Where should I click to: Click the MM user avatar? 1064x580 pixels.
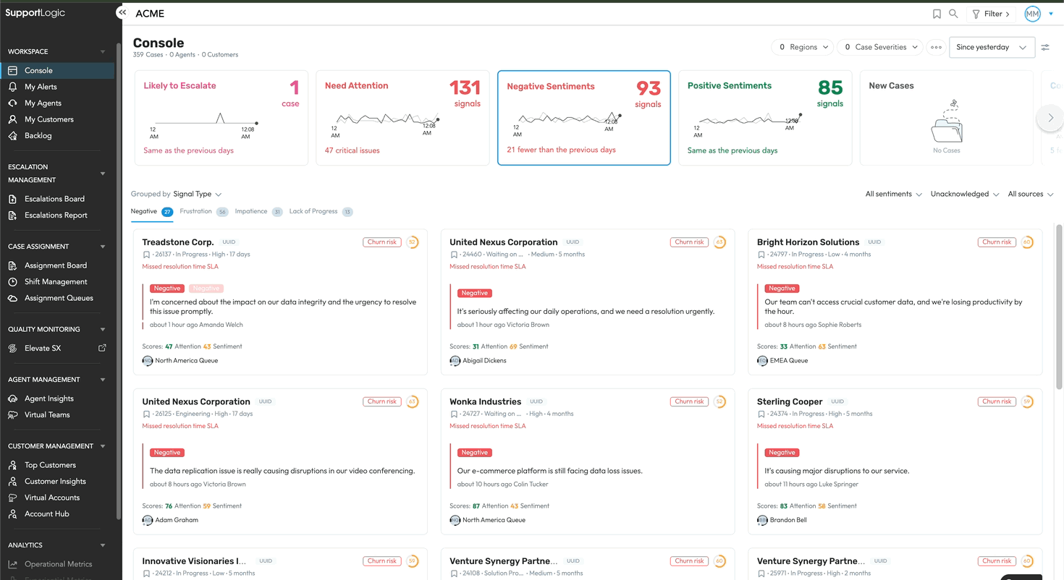tap(1033, 14)
